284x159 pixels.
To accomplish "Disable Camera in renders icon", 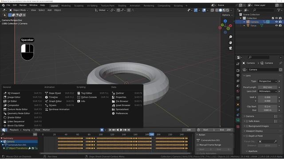I will point(280,22).
